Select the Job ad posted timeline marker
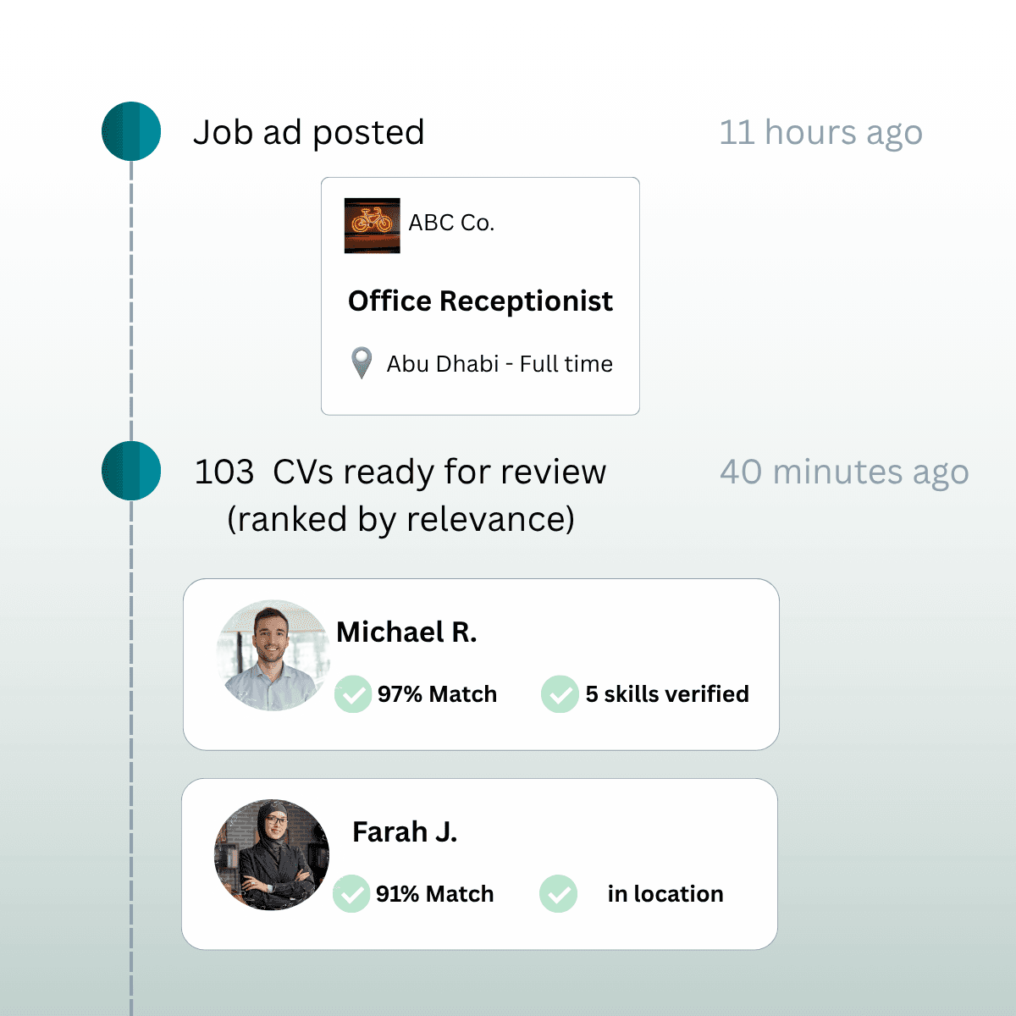1016x1016 pixels. click(131, 131)
